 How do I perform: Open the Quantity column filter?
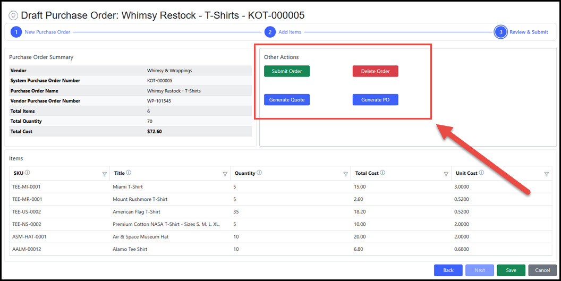coord(345,174)
